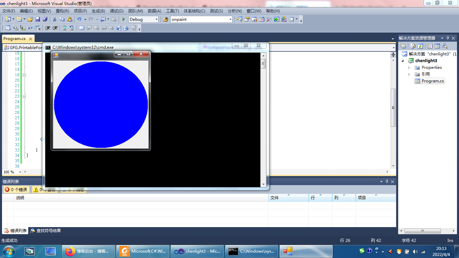Toggle the 0 errors filter button
Viewport: 459px width, 258px height.
pyautogui.click(x=16, y=190)
